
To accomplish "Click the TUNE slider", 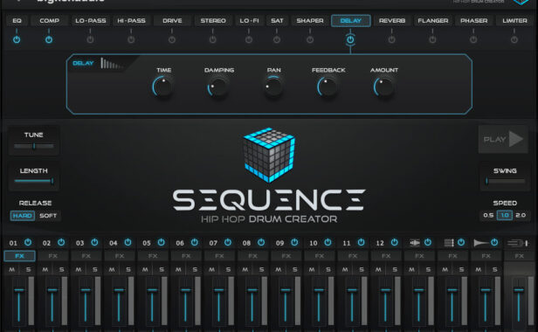I will coord(34,146).
